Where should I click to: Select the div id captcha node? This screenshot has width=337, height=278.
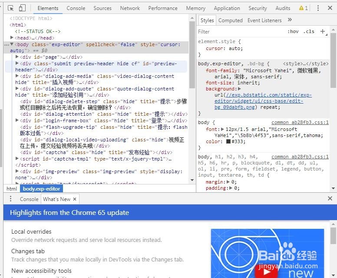[x=96, y=152]
